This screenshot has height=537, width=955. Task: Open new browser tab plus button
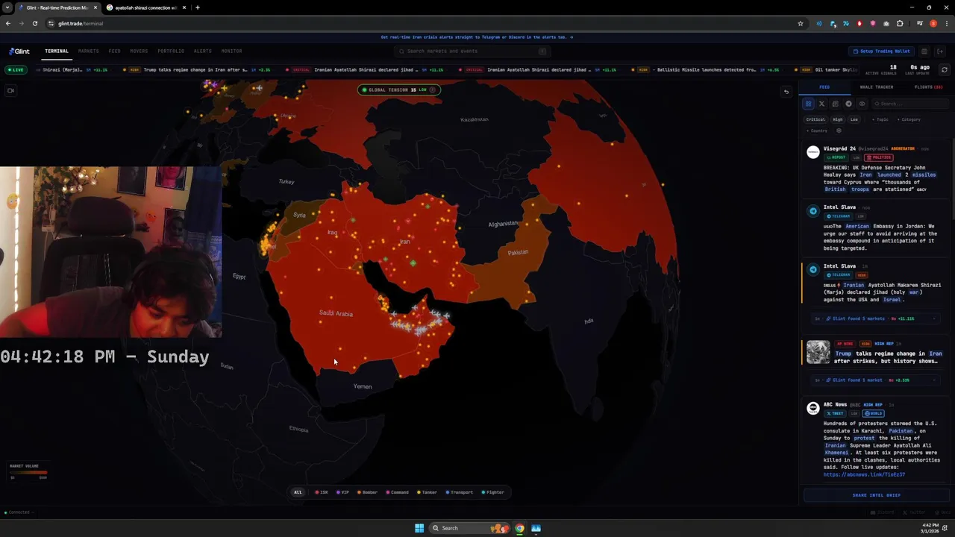click(x=197, y=7)
